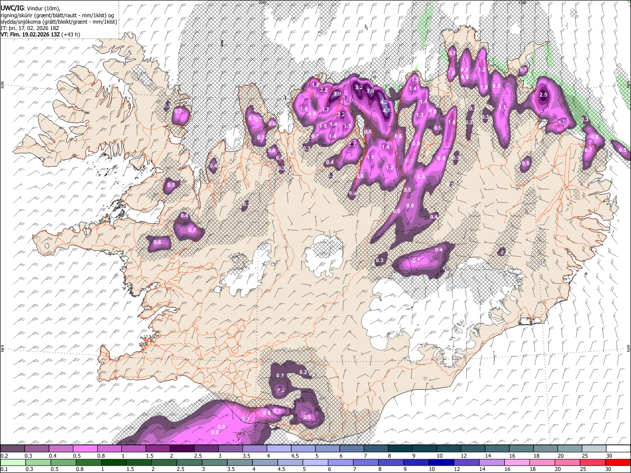Click the 4.1 precipitation value on the map
Screen dimensions: 631x473
[x=387, y=110]
